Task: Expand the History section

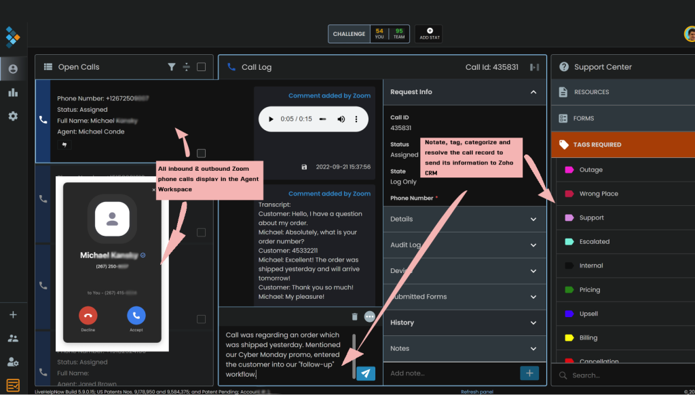Action: tap(533, 323)
